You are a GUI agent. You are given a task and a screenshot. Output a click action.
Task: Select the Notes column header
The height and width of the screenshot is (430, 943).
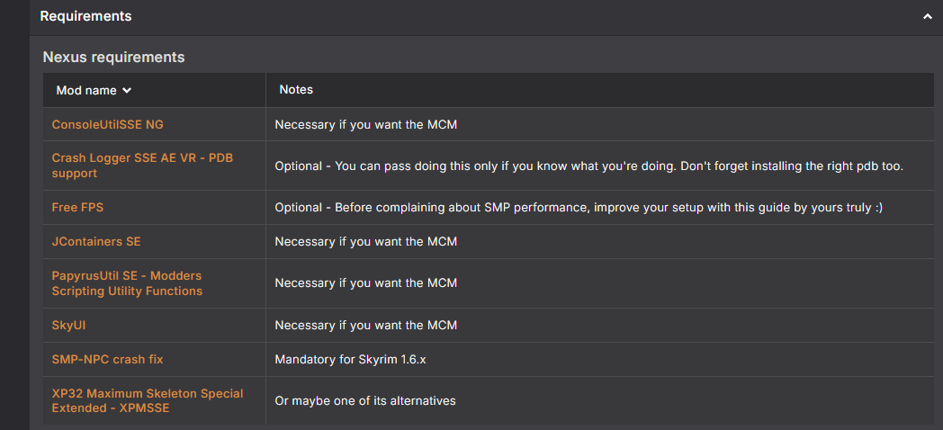pyautogui.click(x=296, y=90)
